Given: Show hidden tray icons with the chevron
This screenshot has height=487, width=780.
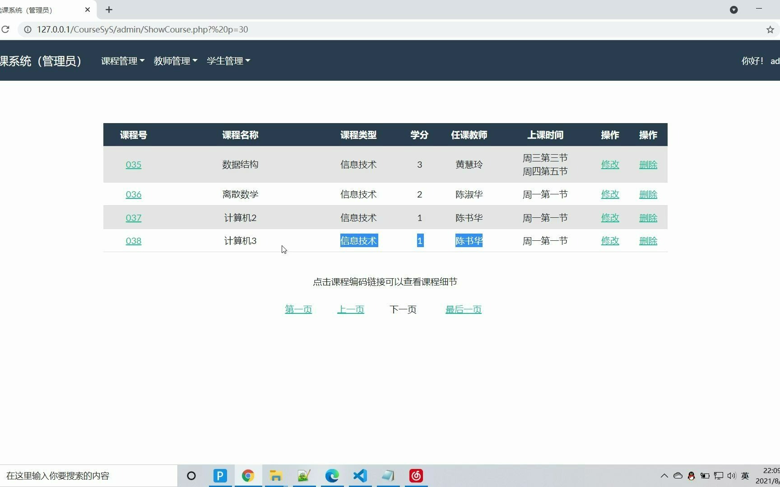Looking at the screenshot, I should (664, 476).
